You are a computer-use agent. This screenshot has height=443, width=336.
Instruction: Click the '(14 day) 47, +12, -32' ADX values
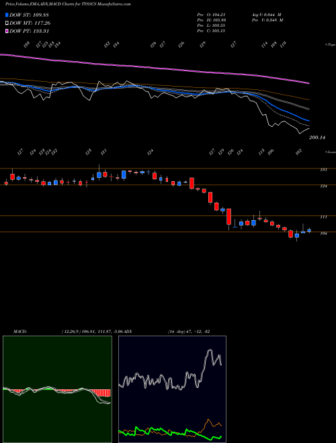(x=189, y=332)
